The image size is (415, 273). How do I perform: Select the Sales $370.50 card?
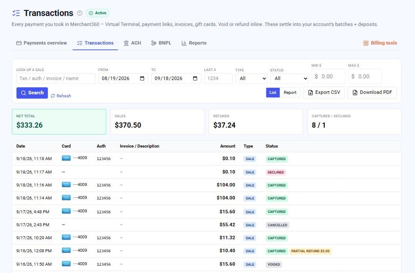tap(157, 122)
